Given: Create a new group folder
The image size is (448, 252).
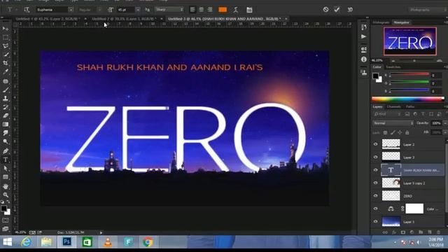Looking at the screenshot, I should pos(421,232).
